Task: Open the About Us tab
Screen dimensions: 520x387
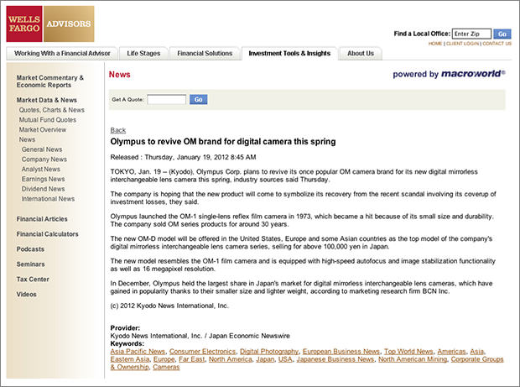Action: click(x=361, y=54)
